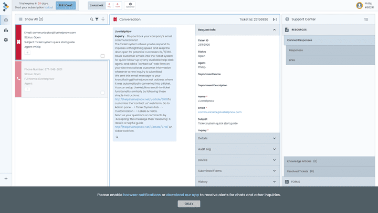
Task: Click the search icon in inquiries list
Action: tap(91, 19)
